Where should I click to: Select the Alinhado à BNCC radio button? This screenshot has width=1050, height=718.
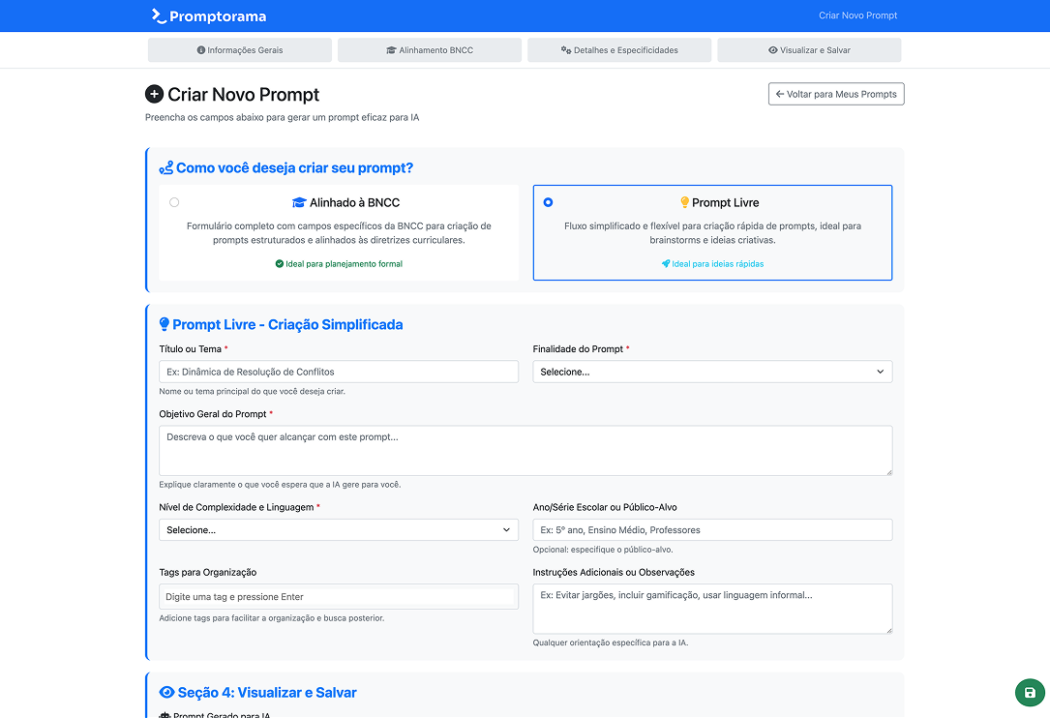174,203
